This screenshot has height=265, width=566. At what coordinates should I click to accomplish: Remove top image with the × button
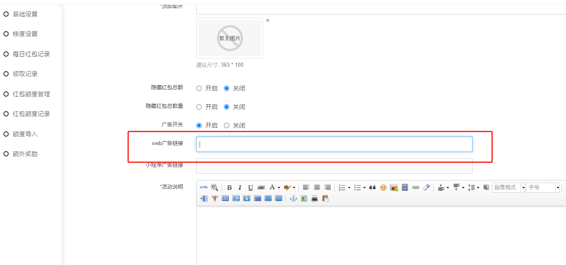pyautogui.click(x=268, y=21)
